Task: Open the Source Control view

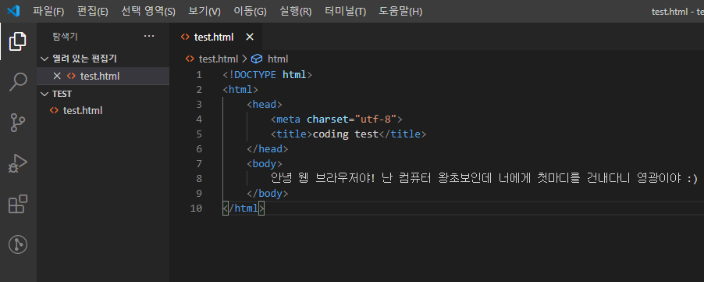Action: pyautogui.click(x=18, y=122)
